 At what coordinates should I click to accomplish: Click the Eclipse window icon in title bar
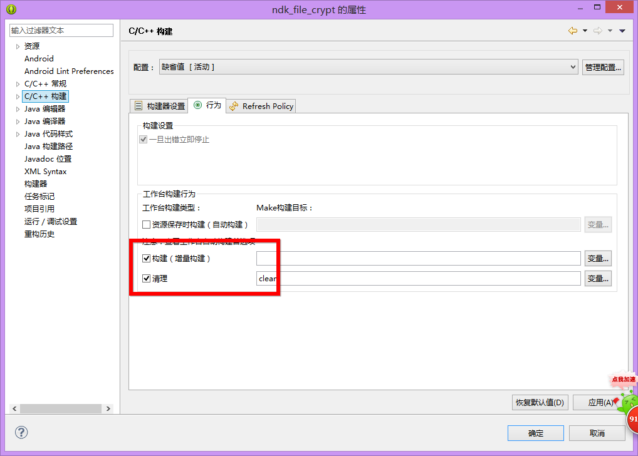click(11, 9)
